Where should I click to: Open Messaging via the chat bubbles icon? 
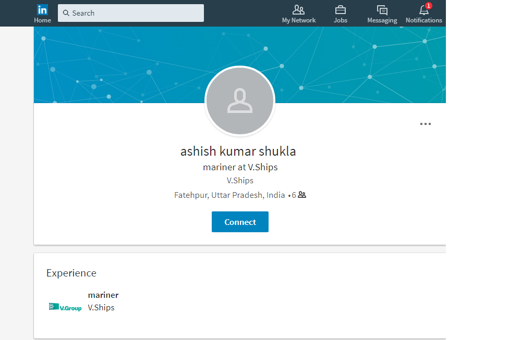(382, 9)
